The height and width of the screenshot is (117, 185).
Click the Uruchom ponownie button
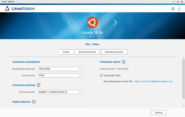point(87,52)
